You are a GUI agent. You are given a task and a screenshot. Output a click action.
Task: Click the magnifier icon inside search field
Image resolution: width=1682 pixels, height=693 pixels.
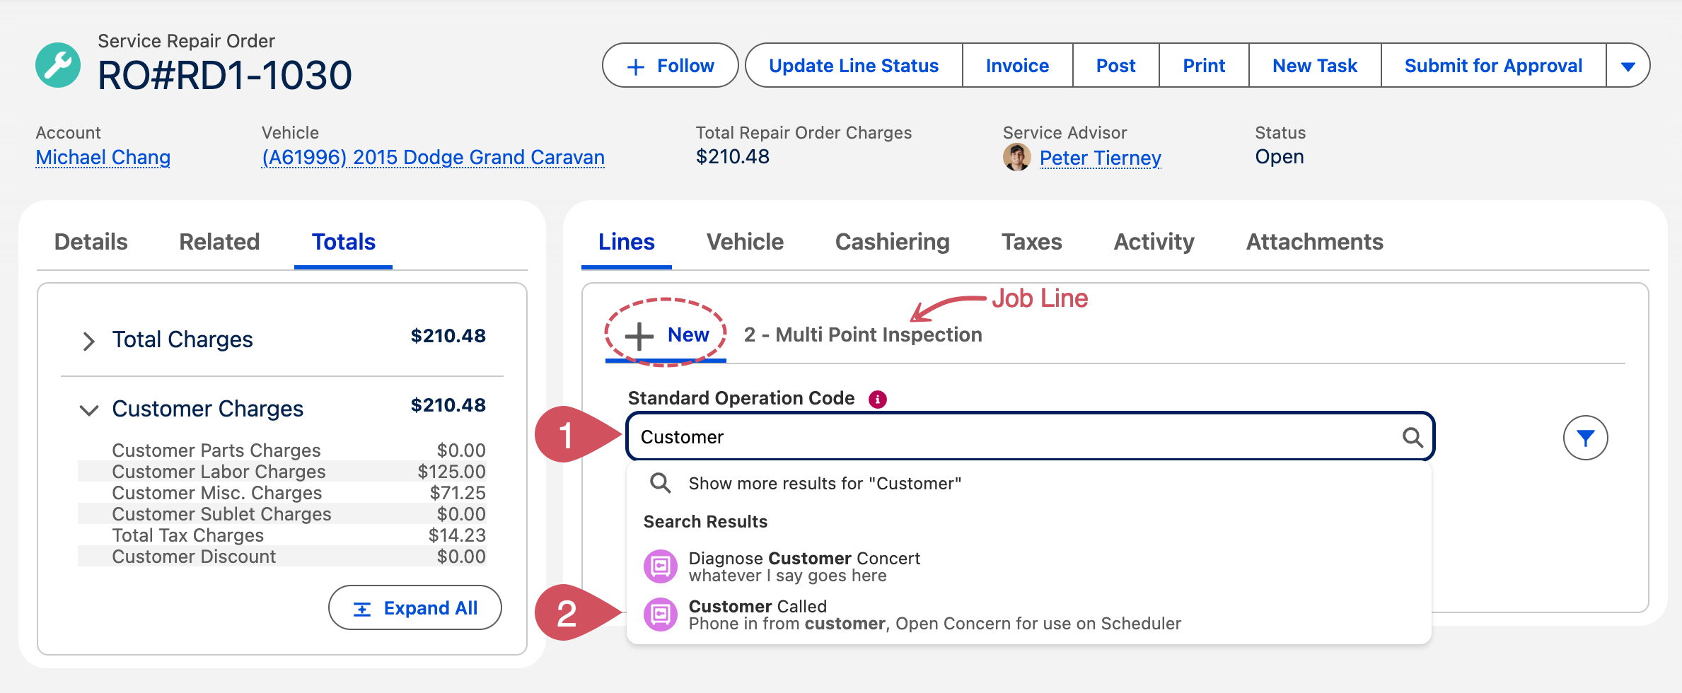(1413, 437)
